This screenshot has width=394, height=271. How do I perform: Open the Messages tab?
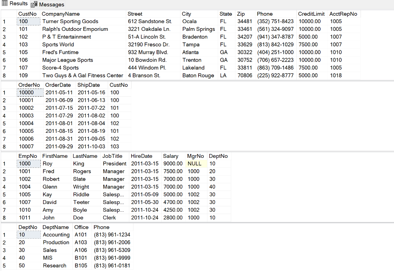pos(48,4)
